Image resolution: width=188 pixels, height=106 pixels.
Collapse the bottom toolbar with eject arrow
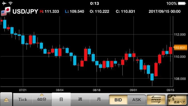click(x=6, y=100)
